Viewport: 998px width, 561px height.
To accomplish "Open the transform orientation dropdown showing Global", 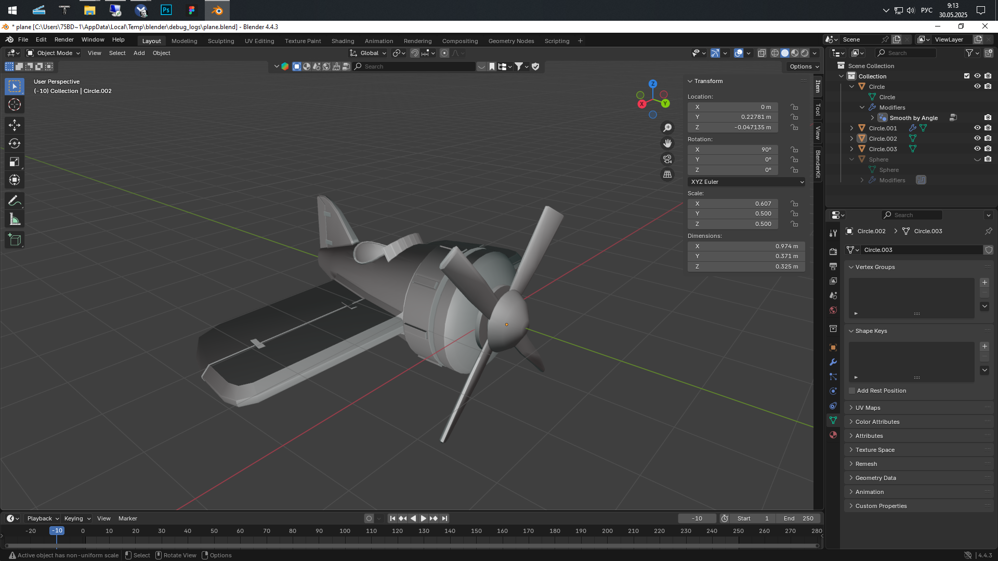I will click(x=367, y=52).
